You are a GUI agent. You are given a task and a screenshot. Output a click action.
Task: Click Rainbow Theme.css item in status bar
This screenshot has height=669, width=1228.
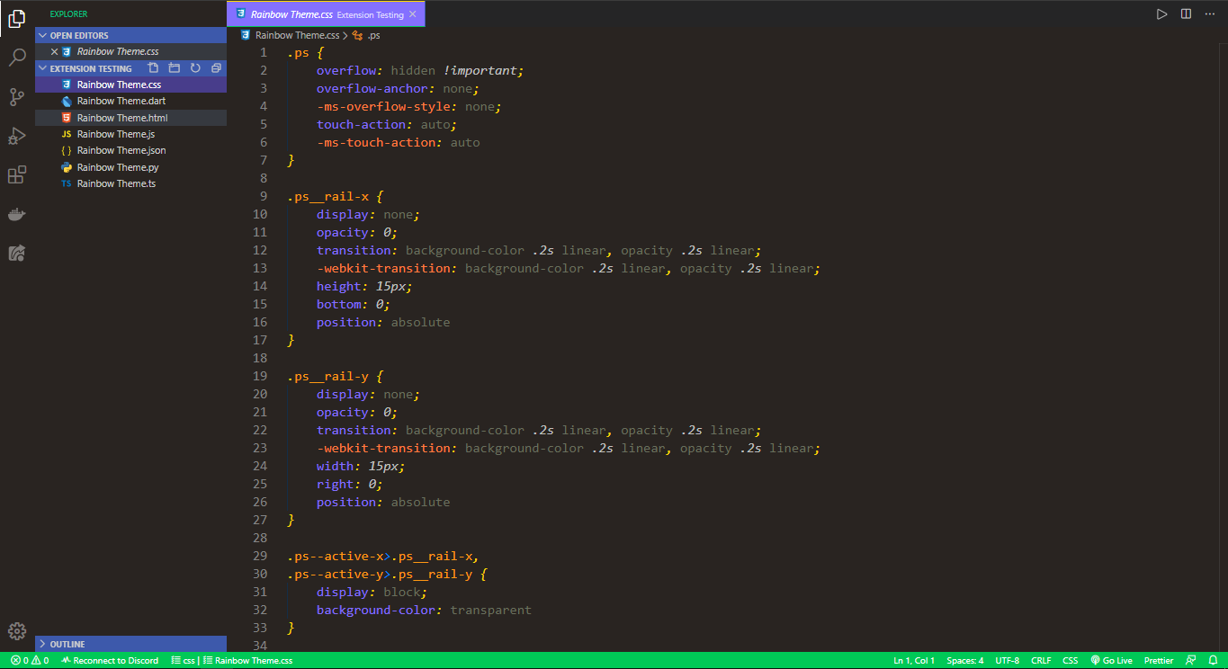pyautogui.click(x=248, y=661)
